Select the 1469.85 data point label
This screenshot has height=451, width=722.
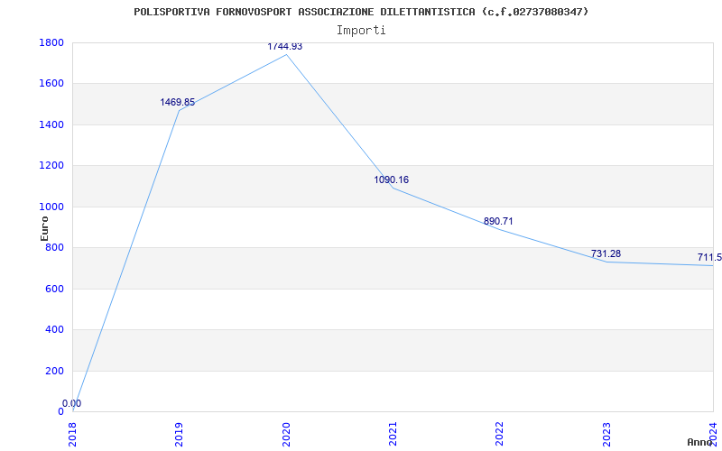[x=177, y=102]
